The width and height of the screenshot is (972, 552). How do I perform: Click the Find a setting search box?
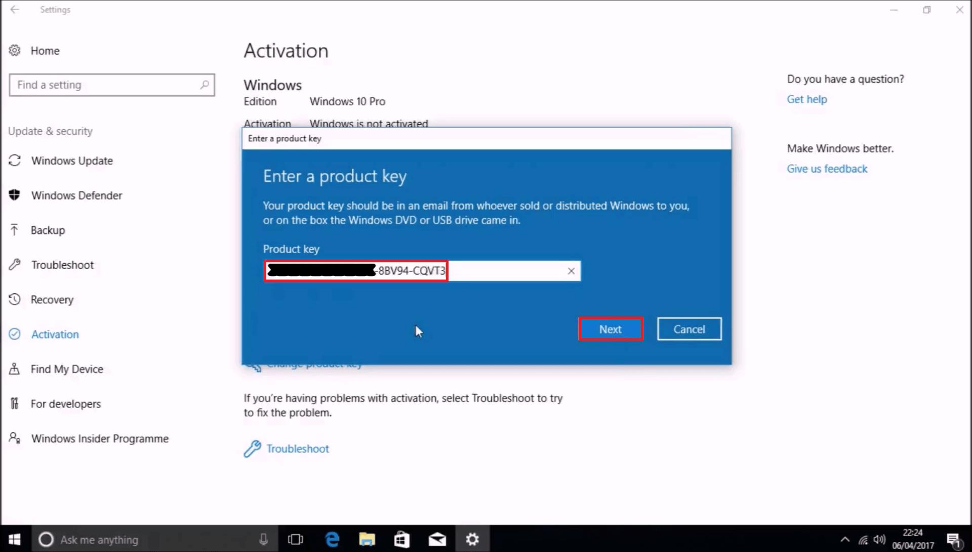tap(111, 85)
